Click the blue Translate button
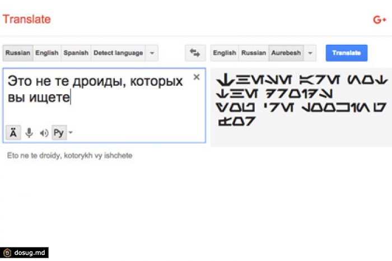This screenshot has height=261, width=392. tap(347, 53)
